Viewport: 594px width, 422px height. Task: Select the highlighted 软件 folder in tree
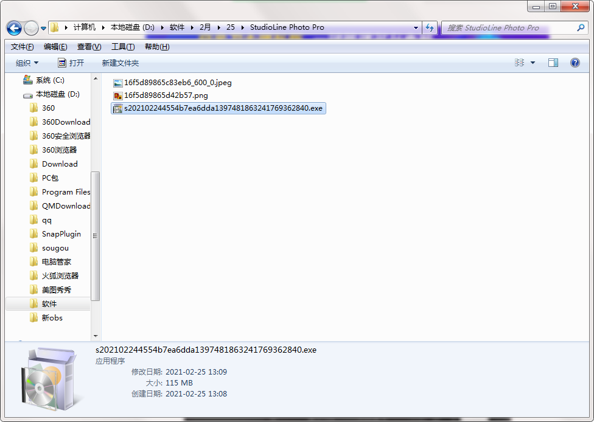point(47,304)
